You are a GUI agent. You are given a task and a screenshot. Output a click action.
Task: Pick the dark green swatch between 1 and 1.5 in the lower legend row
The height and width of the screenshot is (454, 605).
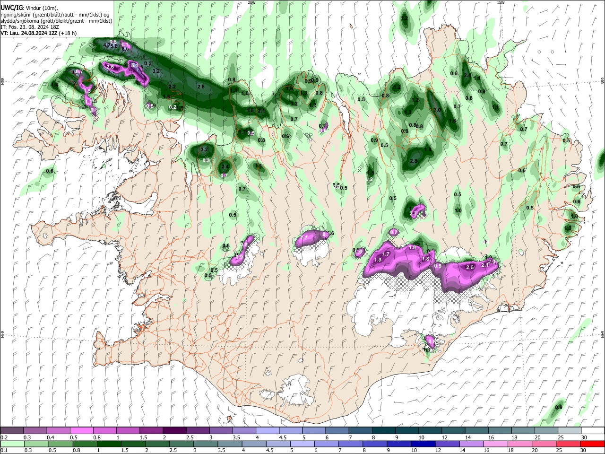coord(109,444)
